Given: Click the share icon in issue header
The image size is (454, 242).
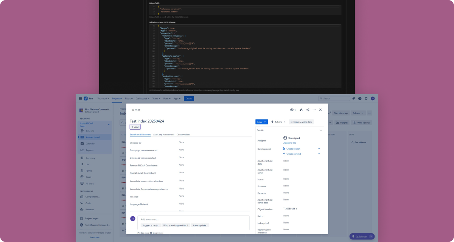Looking at the screenshot, I should [x=308, y=110].
